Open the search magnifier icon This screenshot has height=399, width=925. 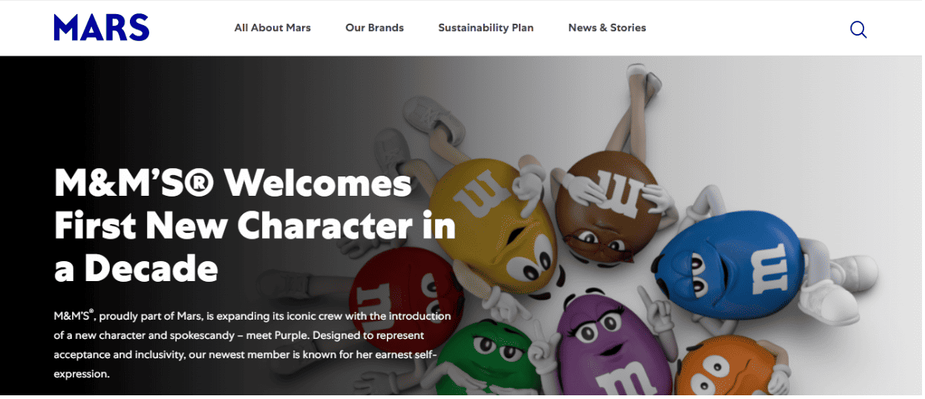[x=858, y=29]
